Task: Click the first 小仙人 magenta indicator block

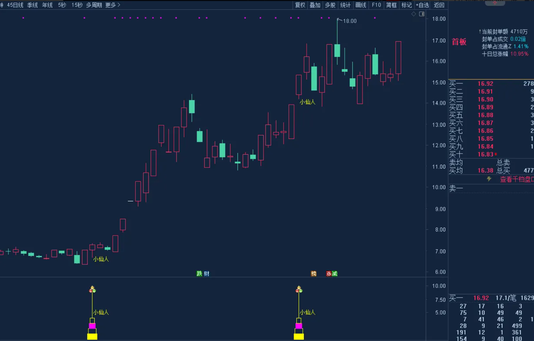Action: [92, 326]
